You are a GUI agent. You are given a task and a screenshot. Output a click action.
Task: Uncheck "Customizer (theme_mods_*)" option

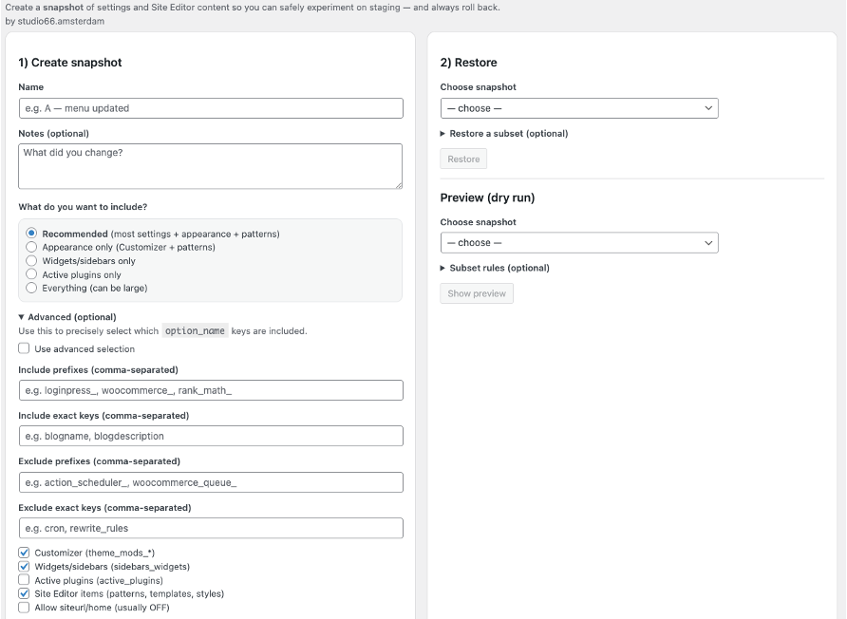[x=23, y=553]
